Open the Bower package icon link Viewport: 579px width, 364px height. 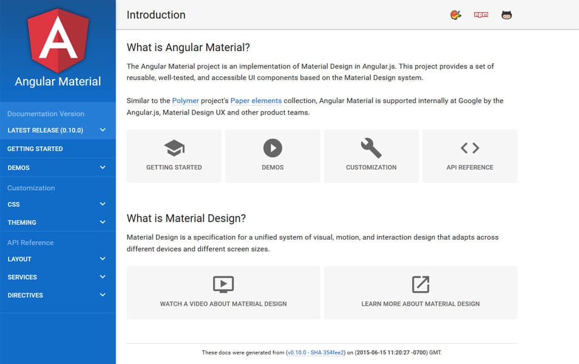click(x=456, y=15)
